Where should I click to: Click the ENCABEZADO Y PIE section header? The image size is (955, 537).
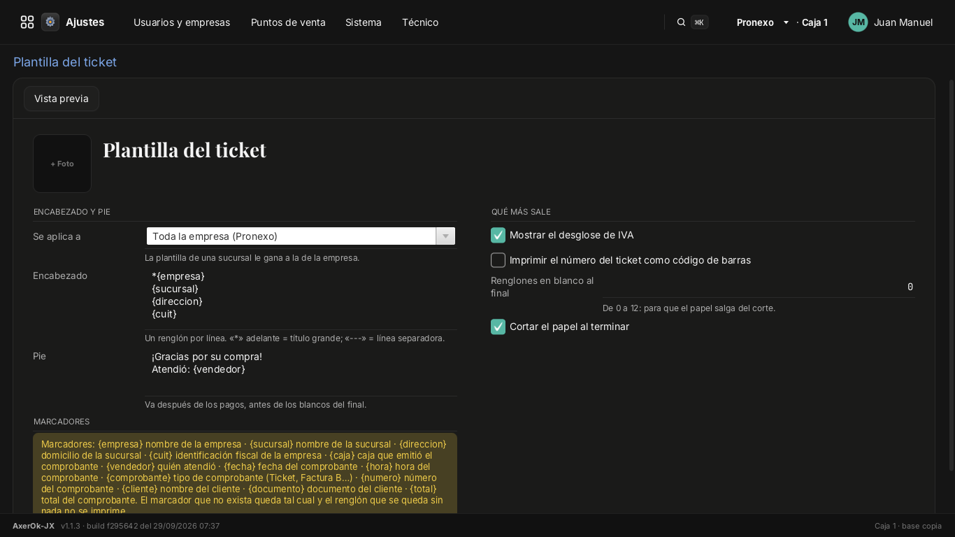tap(72, 212)
